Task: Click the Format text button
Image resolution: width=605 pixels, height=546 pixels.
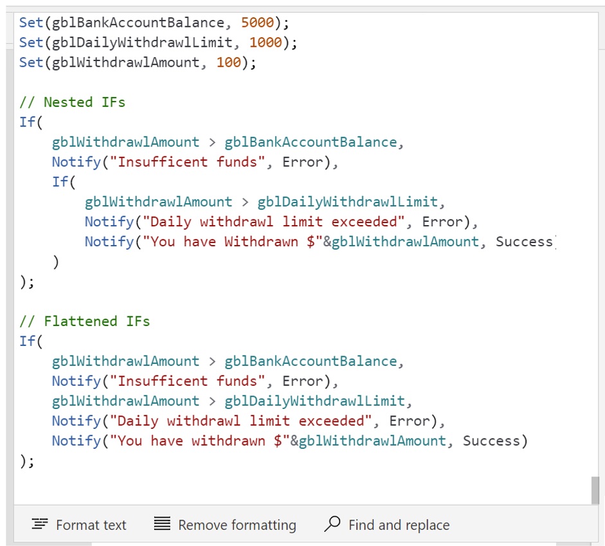Action: click(x=79, y=525)
